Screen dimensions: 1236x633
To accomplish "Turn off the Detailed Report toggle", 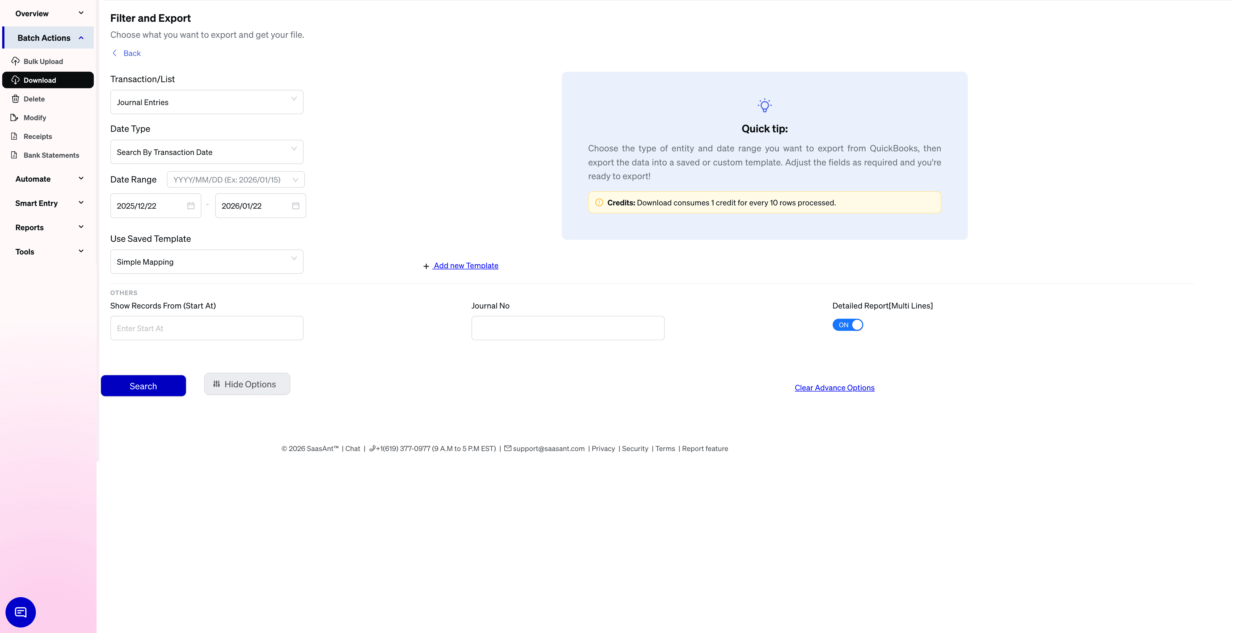I will [x=847, y=325].
